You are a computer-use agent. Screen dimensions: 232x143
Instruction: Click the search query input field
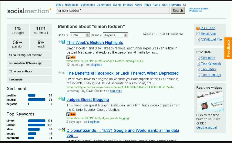pyautogui.click(x=113, y=11)
